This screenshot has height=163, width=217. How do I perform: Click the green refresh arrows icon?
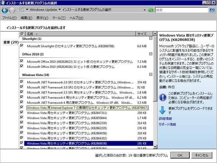pos(151,10)
